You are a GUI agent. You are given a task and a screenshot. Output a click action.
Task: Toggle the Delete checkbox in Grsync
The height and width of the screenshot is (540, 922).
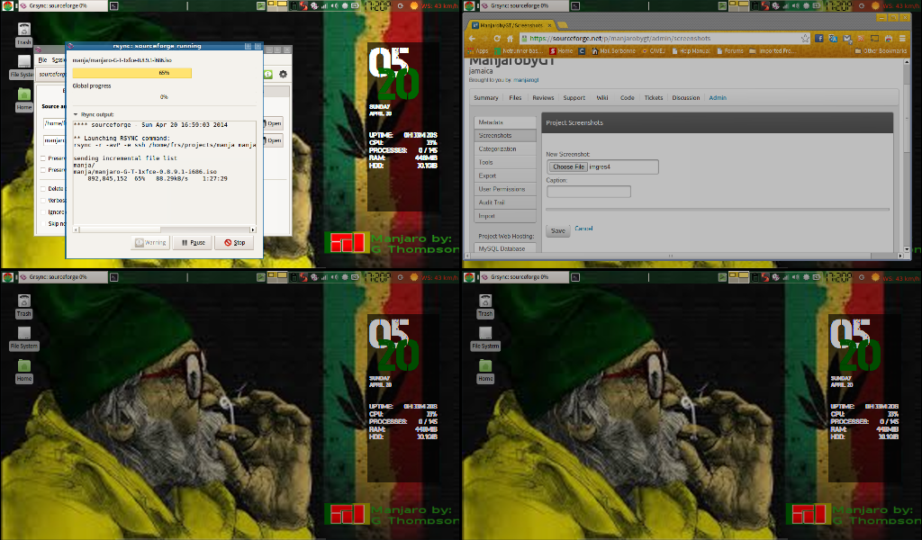click(x=43, y=189)
